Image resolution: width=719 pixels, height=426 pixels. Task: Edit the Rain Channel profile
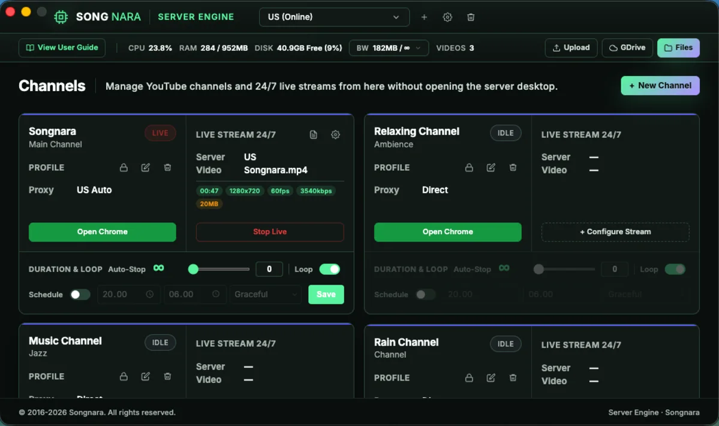point(491,378)
